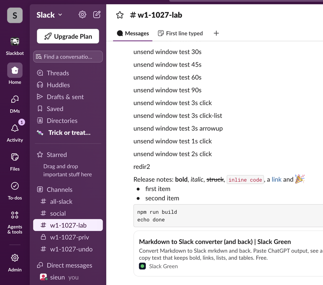
Task: Open the sieun direct message
Action: [x=68, y=277]
